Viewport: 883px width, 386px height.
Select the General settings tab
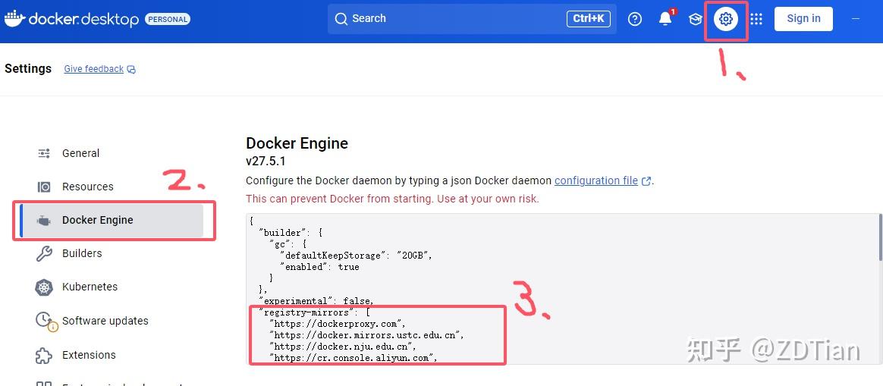click(x=80, y=153)
